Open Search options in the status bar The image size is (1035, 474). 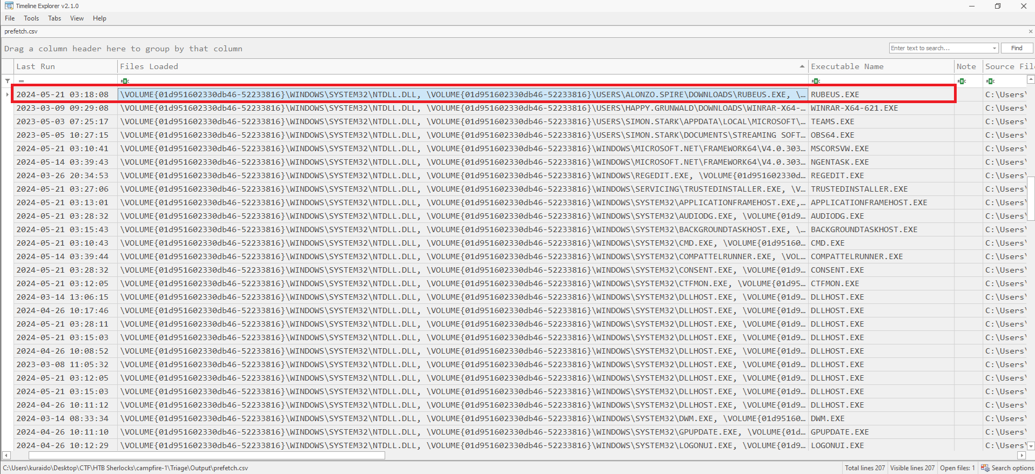(1007, 468)
